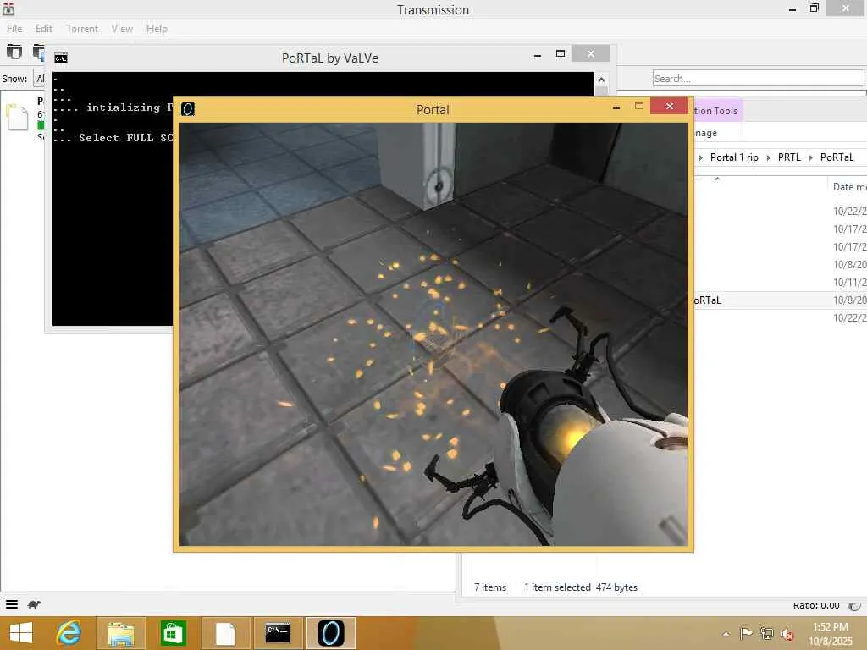Screen dimensions: 867x650
Task: Click the Ratio: 0.00 status in Transmission
Action: [x=816, y=606]
